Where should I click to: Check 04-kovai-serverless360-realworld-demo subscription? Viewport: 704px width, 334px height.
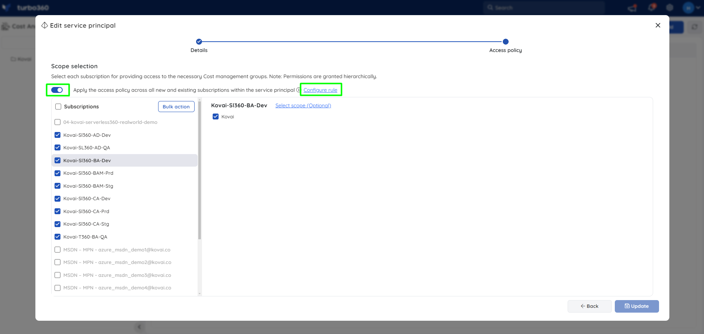point(57,122)
